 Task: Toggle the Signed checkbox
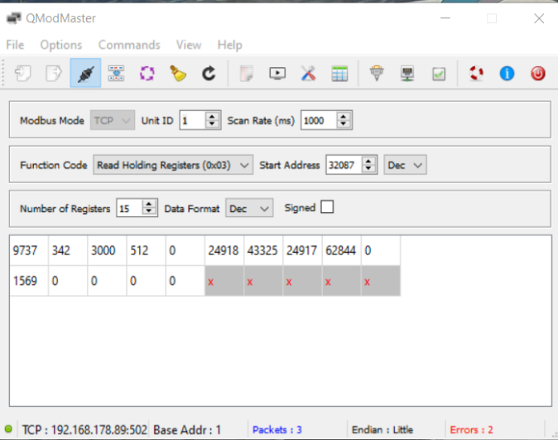[327, 207]
